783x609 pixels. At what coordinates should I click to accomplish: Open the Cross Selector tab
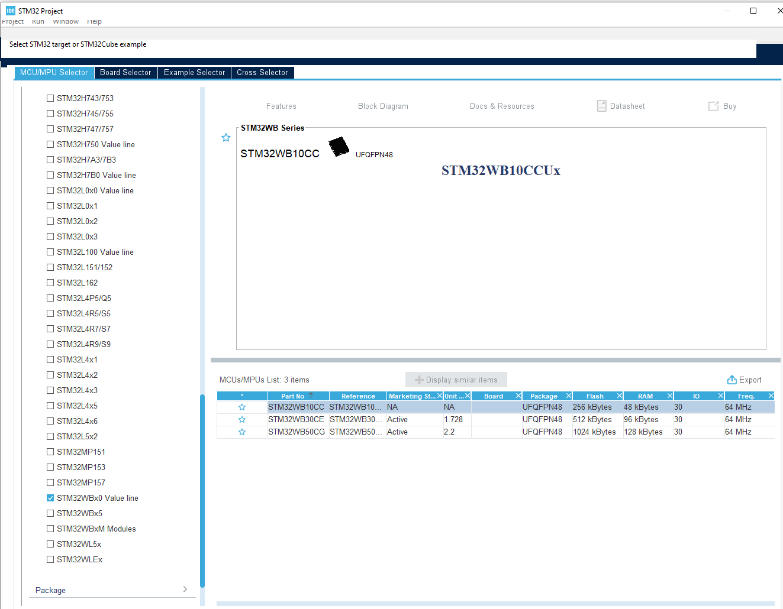262,73
